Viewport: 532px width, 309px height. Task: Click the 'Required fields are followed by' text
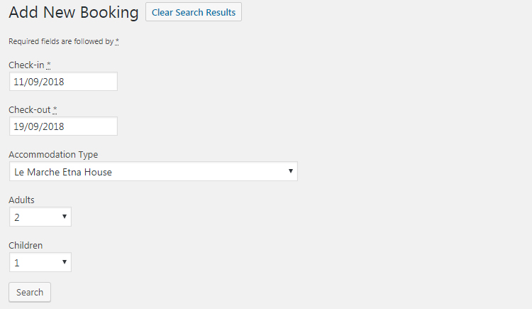(60, 42)
